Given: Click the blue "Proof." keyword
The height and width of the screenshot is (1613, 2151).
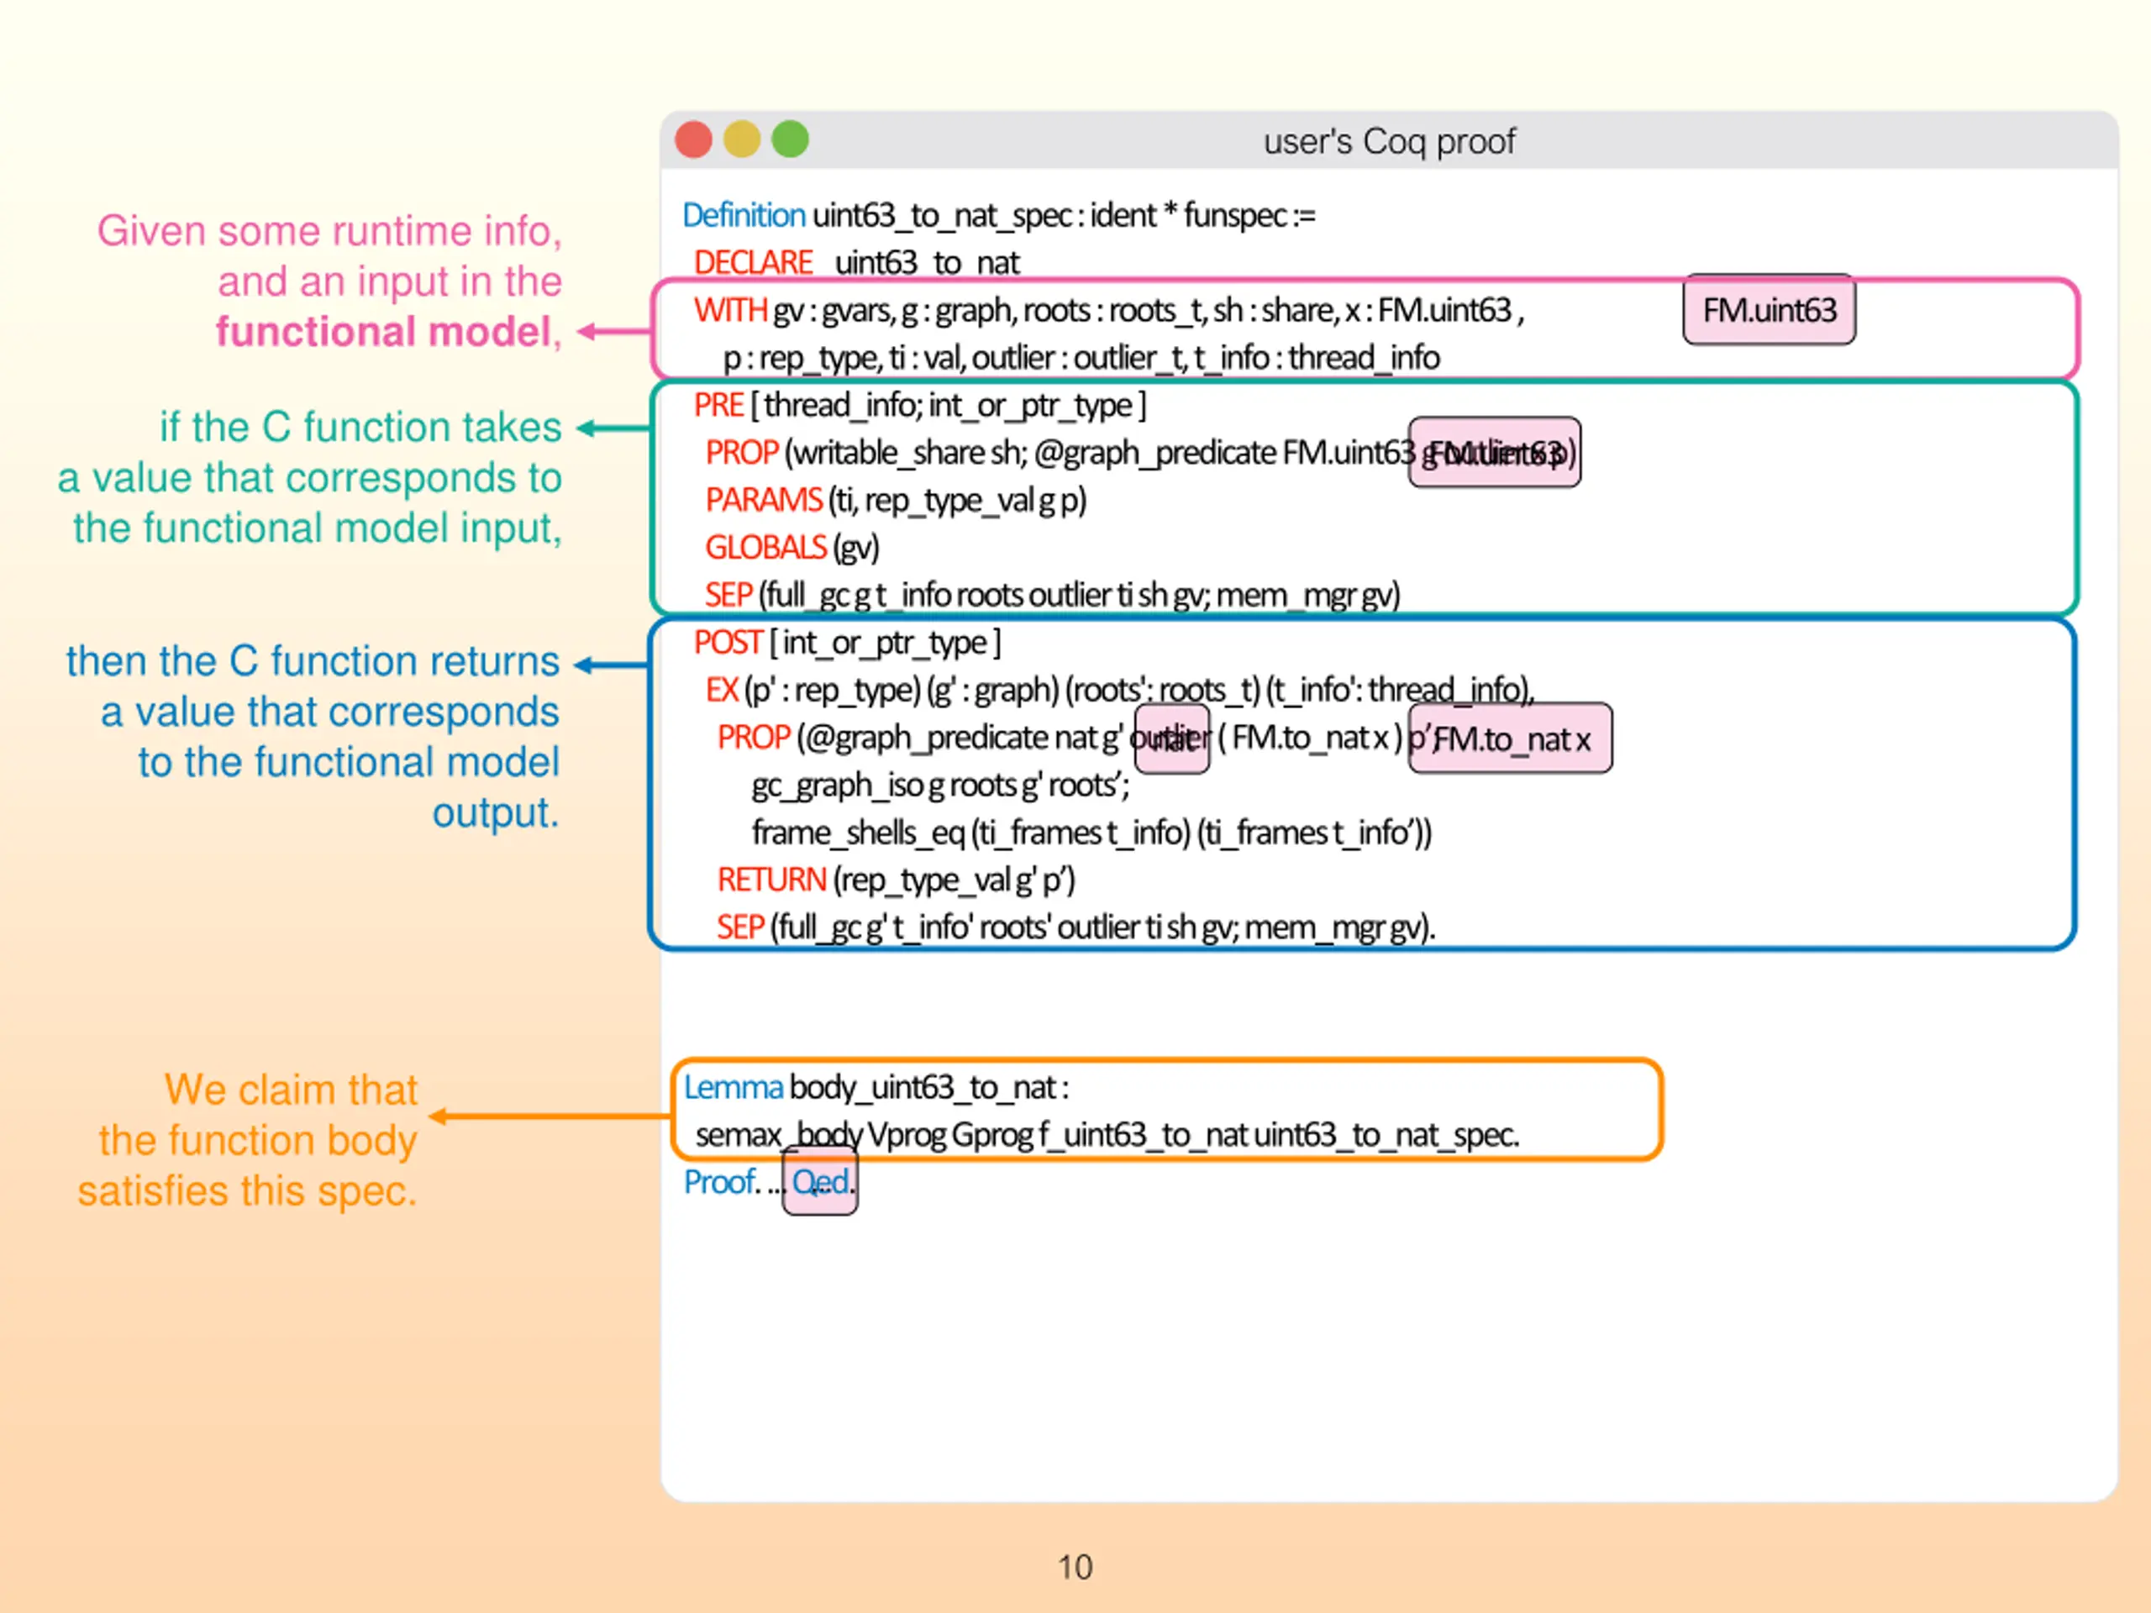Looking at the screenshot, I should click(721, 1182).
